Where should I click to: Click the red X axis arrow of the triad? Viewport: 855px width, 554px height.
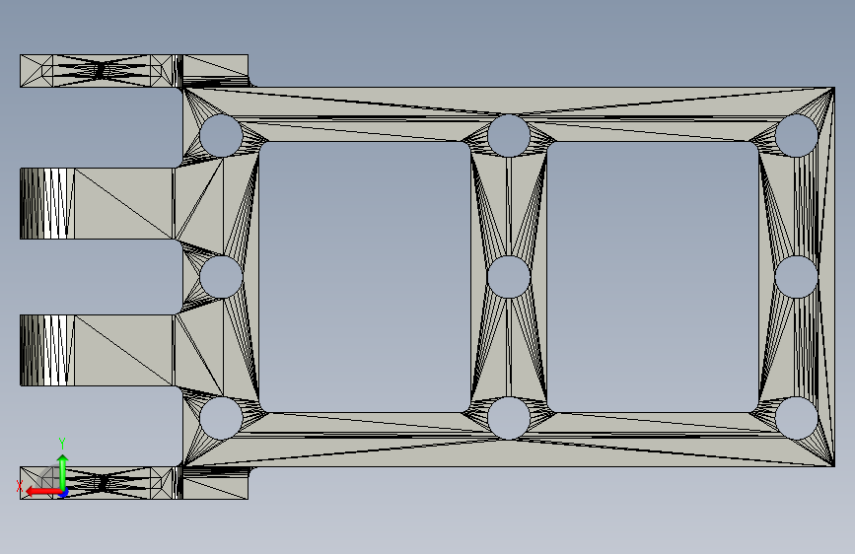[x=42, y=492]
